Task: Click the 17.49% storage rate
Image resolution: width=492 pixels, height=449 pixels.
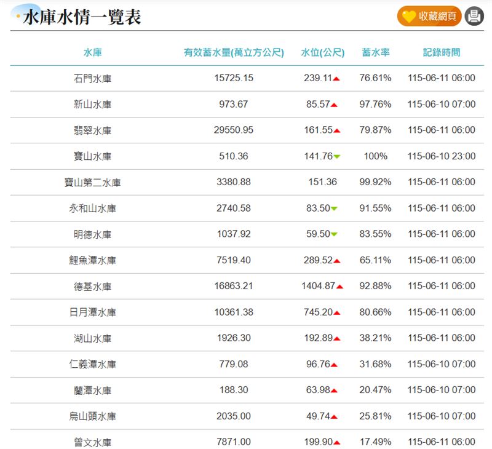Action: (x=375, y=442)
